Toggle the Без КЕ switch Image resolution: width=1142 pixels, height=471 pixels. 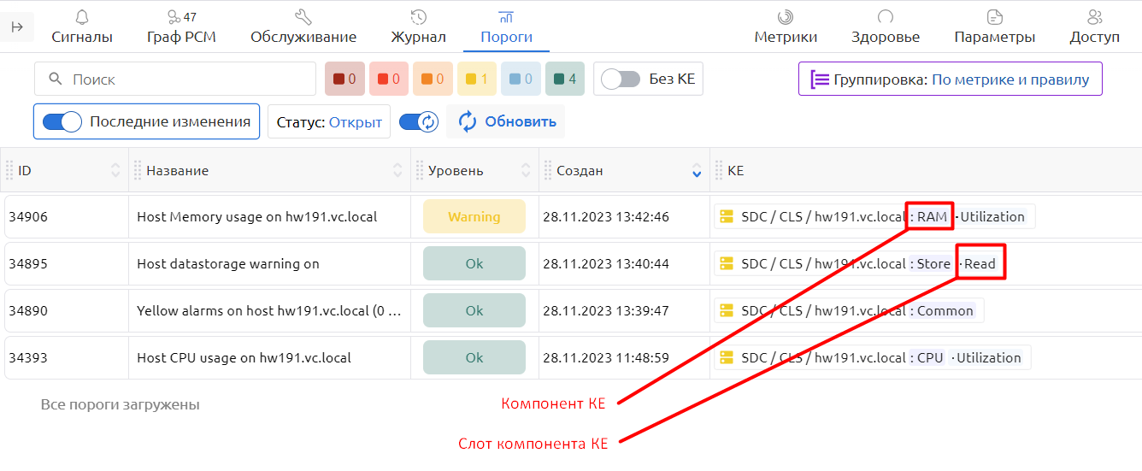[620, 79]
